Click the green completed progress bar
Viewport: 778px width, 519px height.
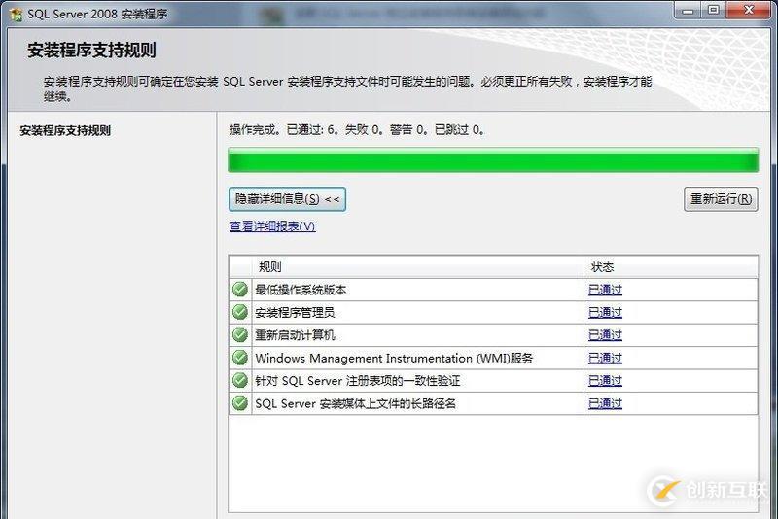(x=492, y=160)
